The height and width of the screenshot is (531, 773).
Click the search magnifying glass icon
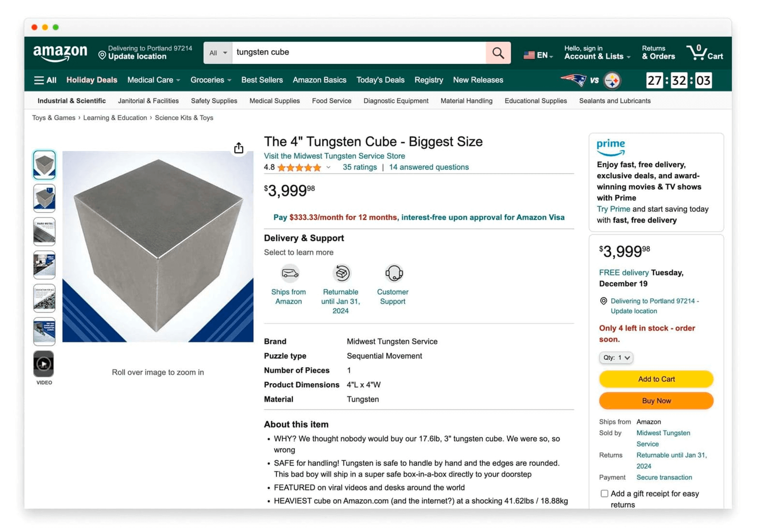498,53
